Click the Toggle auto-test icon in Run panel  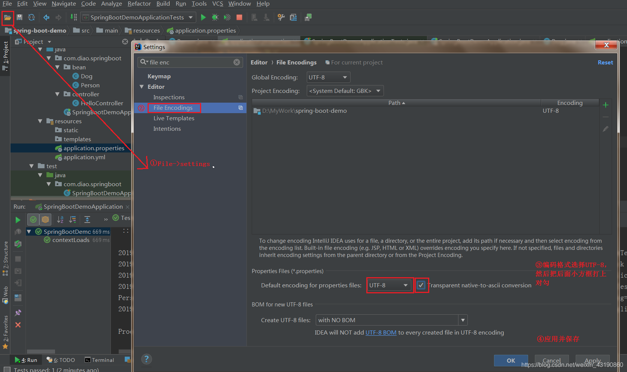pos(18,244)
